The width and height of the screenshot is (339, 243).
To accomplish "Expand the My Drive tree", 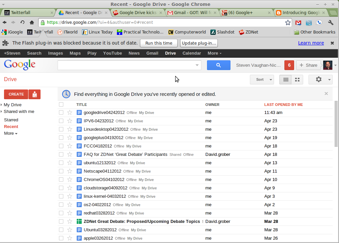I will pos(2,105).
